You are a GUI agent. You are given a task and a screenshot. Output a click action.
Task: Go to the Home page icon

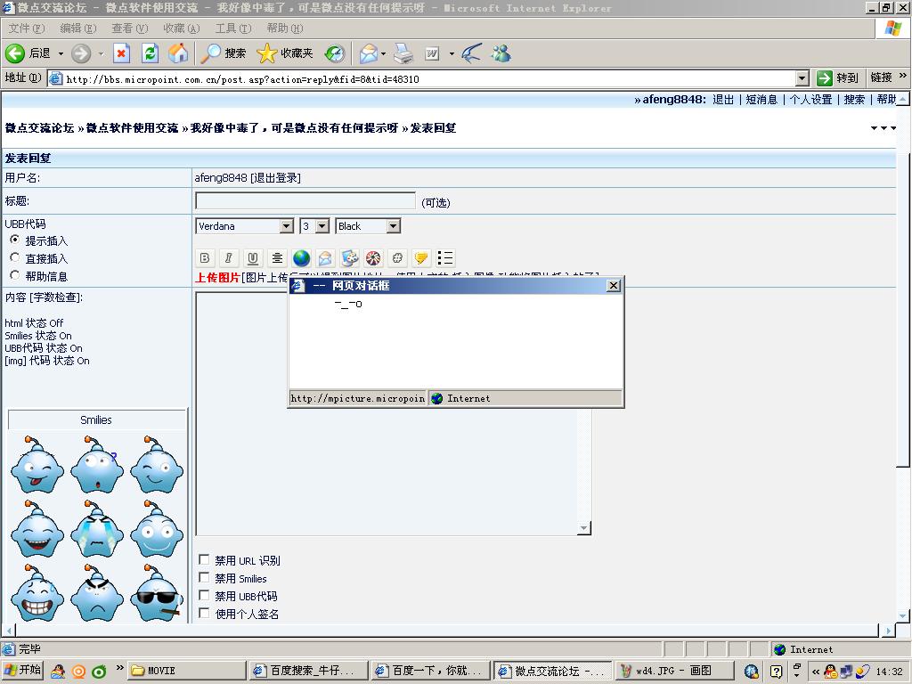tap(178, 53)
